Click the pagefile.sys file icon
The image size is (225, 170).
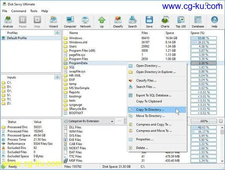click(x=65, y=55)
